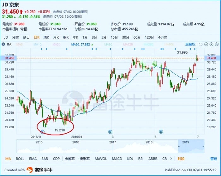Adjust left handle of 2019 range selector
The width and height of the screenshot is (221, 176).
click(x=179, y=146)
